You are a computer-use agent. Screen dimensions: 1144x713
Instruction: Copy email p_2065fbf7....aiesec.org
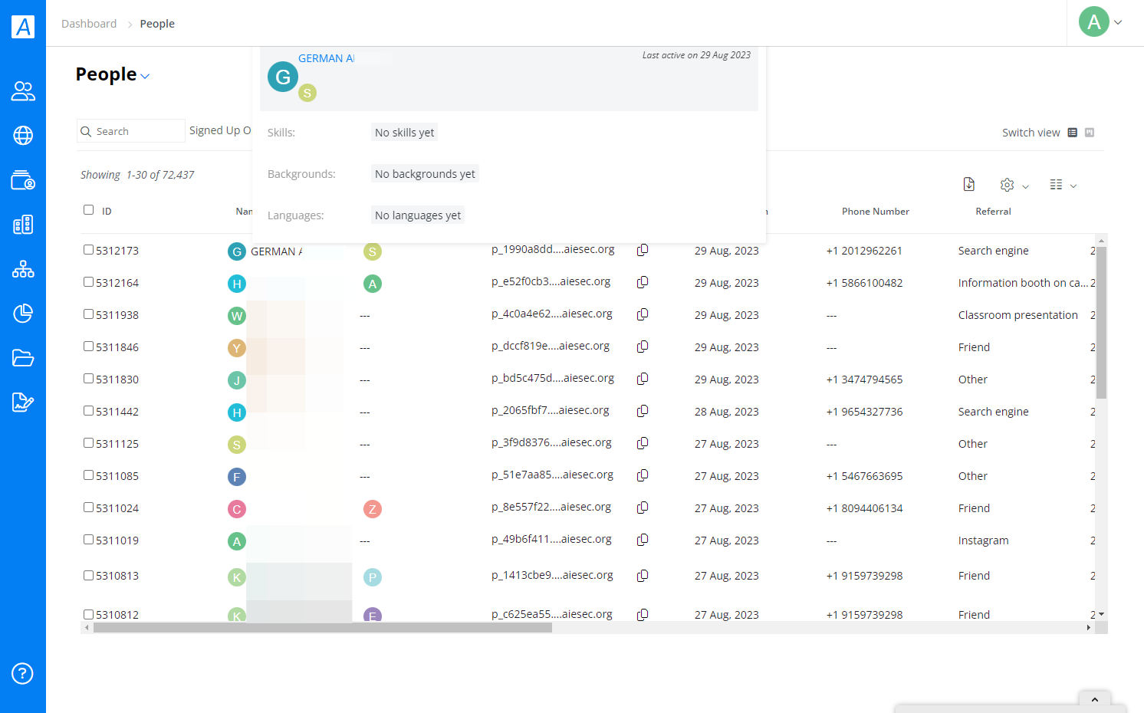coord(643,411)
